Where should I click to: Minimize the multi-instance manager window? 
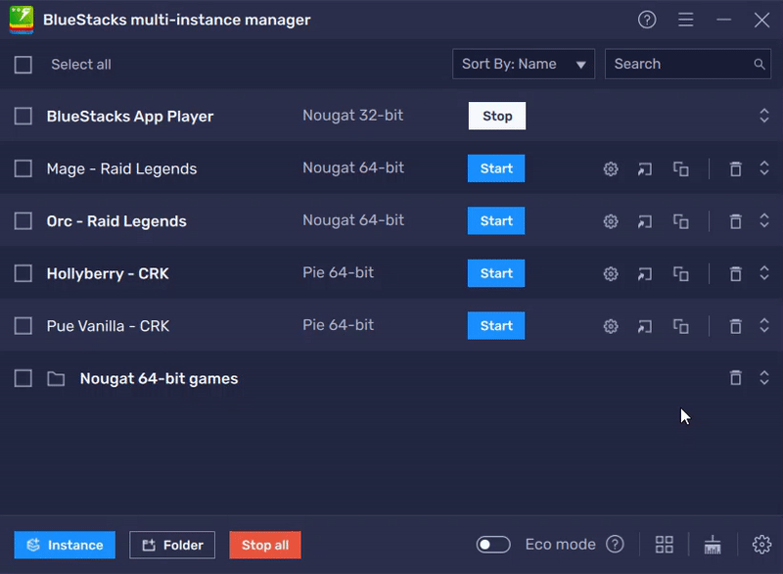tap(723, 20)
